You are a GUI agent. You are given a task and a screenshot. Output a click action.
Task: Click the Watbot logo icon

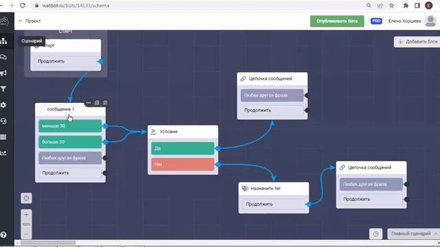point(4,21)
